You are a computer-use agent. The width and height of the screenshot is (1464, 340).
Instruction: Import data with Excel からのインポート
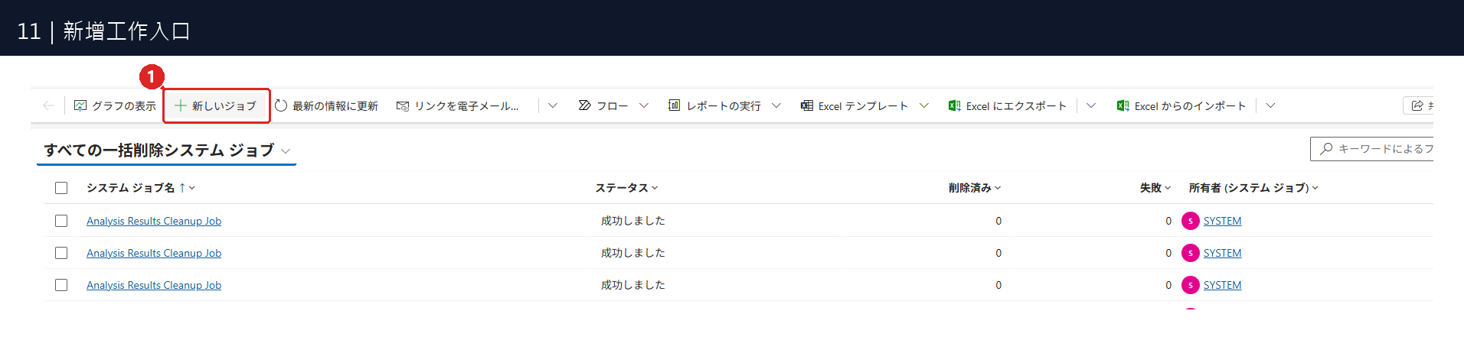coord(1181,105)
